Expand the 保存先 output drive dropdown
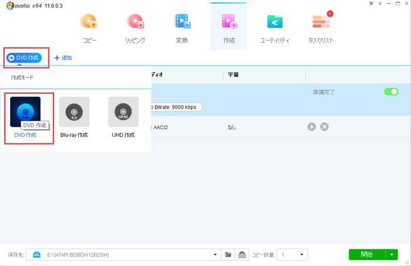The height and width of the screenshot is (266, 411). 215,254
